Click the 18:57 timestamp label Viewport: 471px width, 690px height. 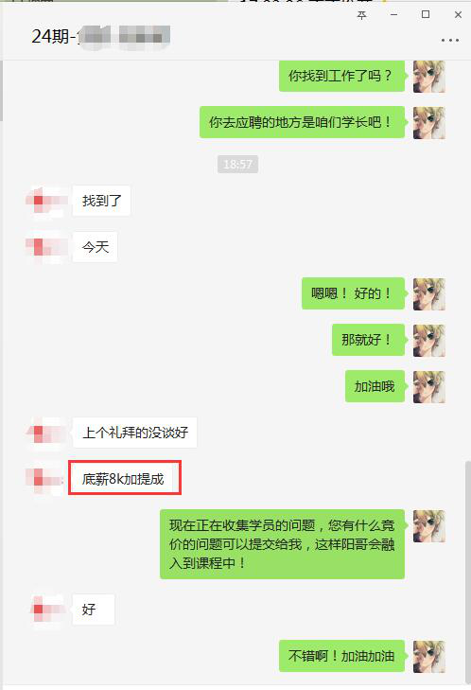coord(237,165)
